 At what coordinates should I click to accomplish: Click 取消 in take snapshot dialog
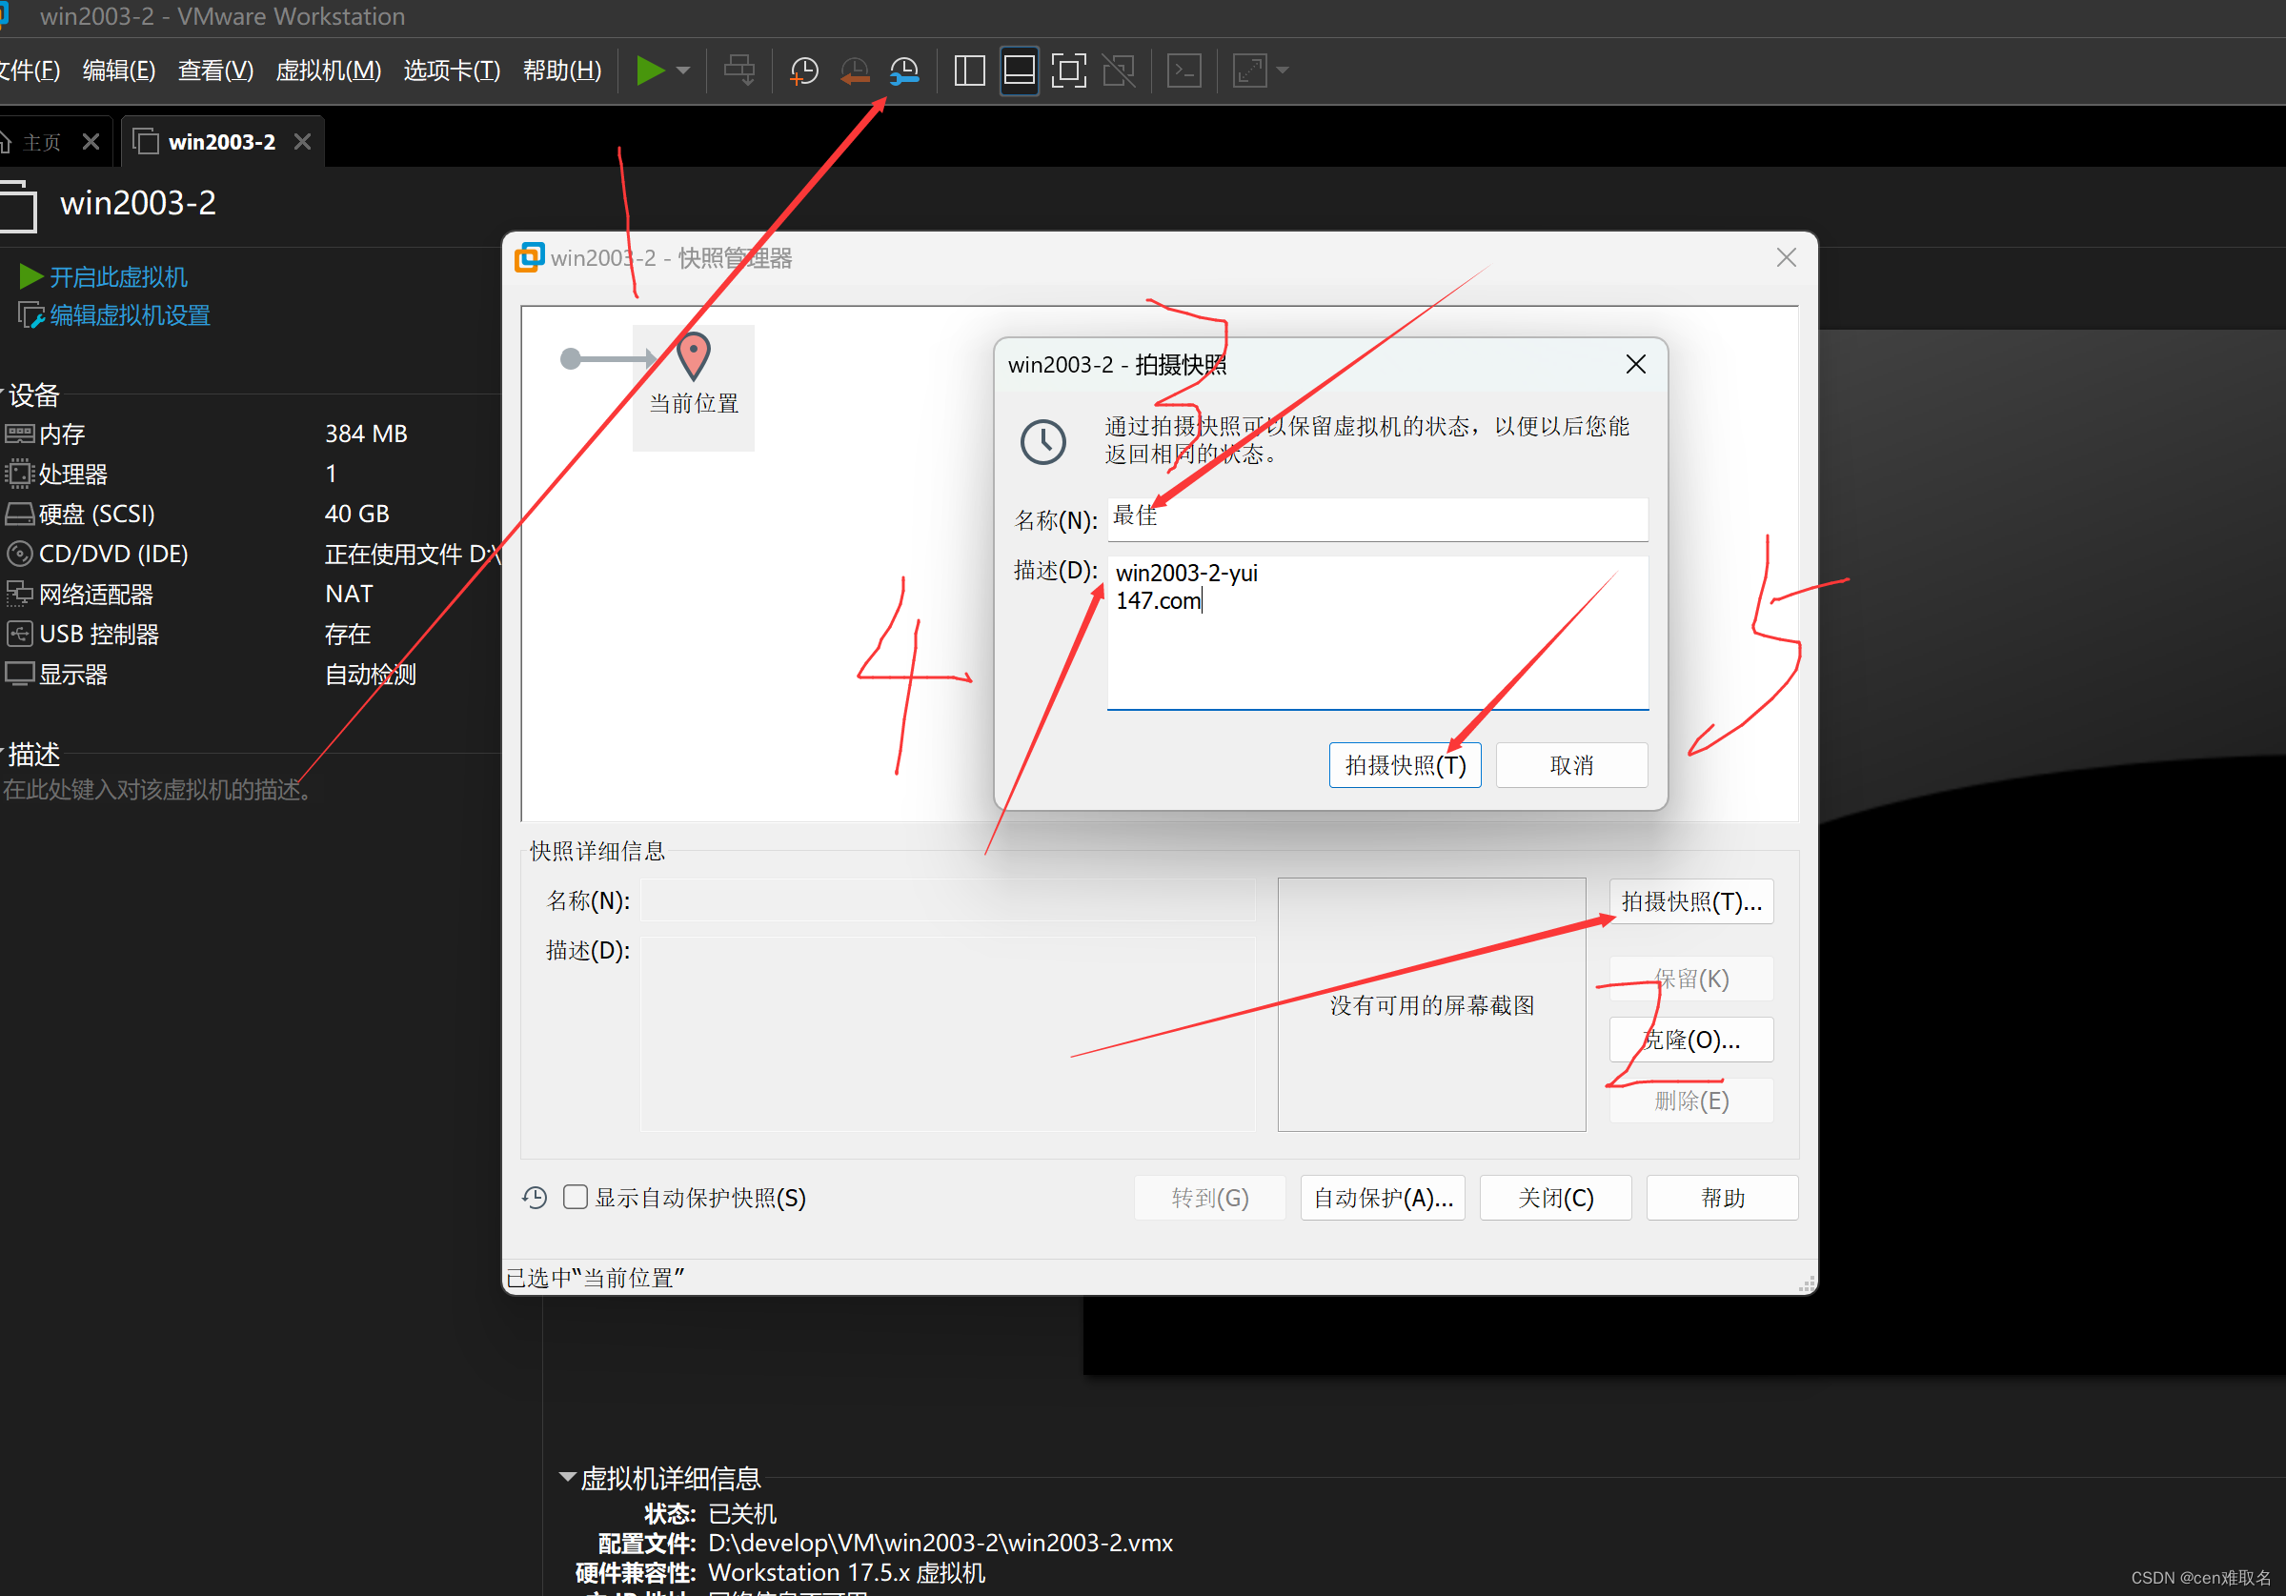(x=1571, y=764)
